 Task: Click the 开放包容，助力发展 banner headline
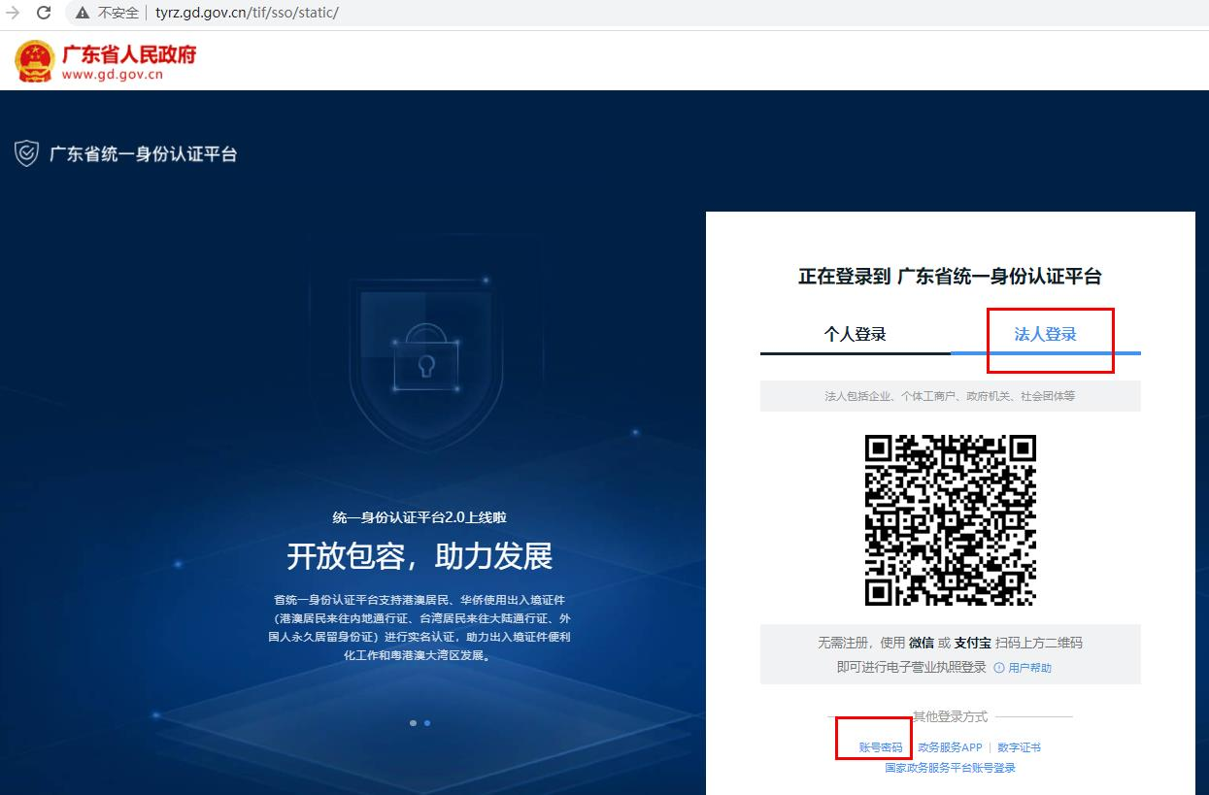click(420, 557)
